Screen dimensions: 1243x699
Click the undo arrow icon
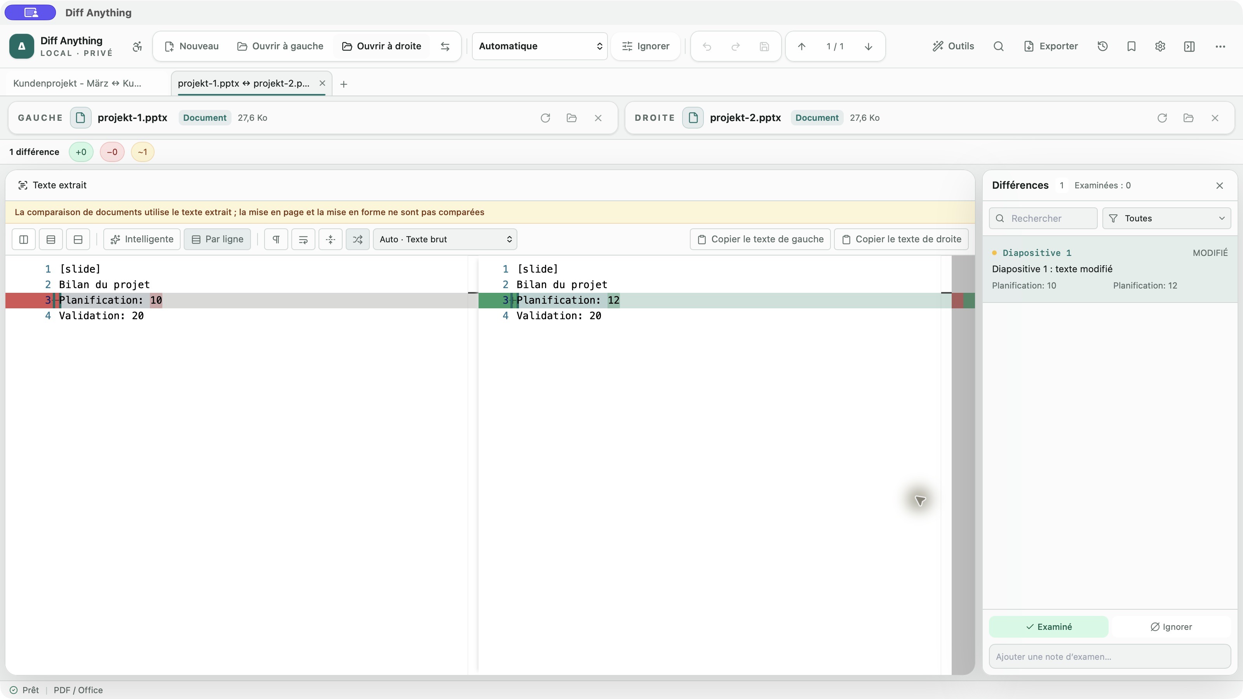click(x=707, y=46)
